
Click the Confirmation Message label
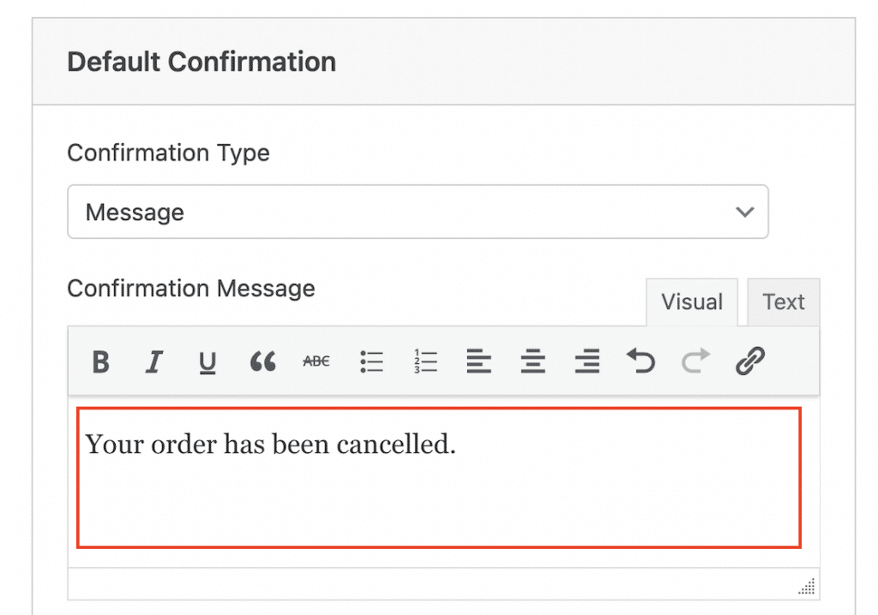coord(191,289)
